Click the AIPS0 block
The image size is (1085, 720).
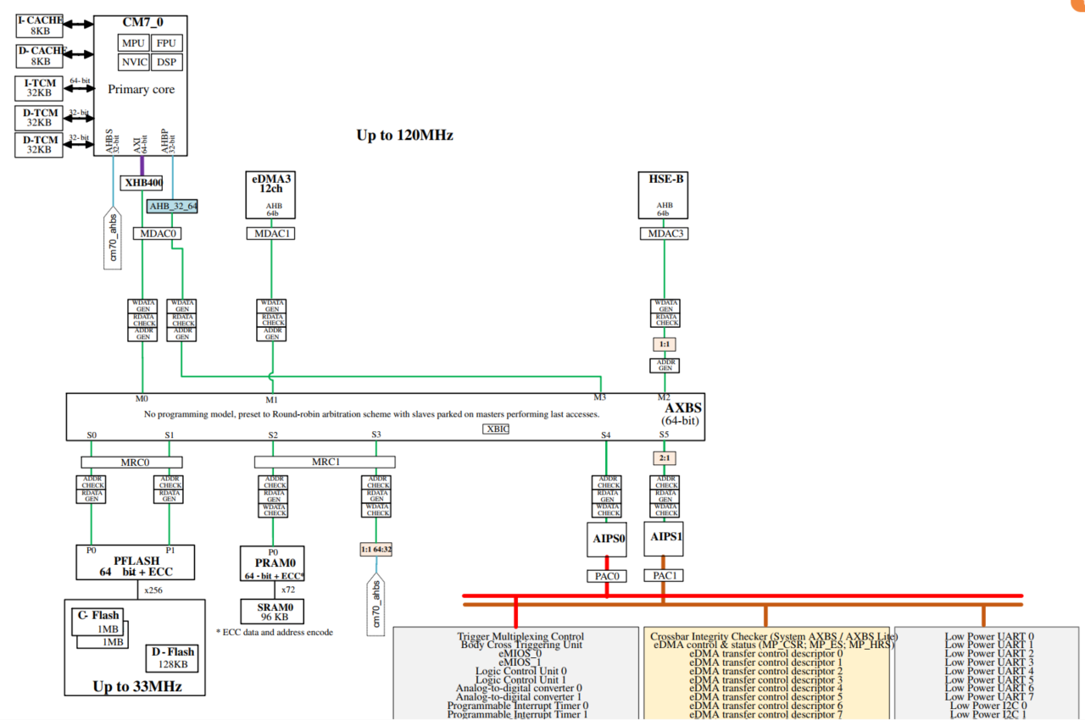606,540
